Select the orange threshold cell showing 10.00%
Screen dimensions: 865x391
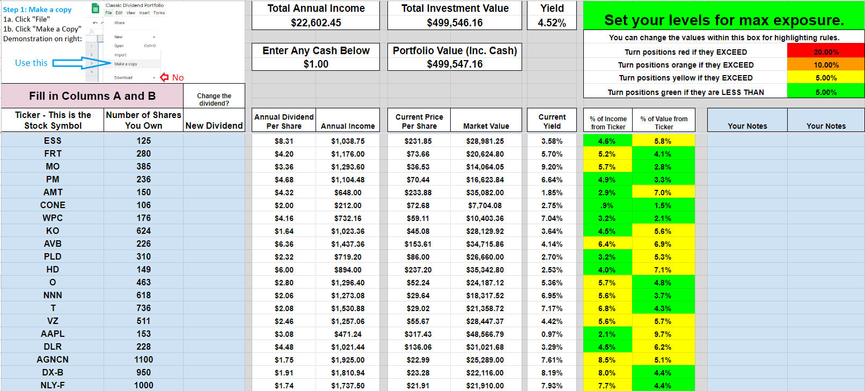[826, 65]
